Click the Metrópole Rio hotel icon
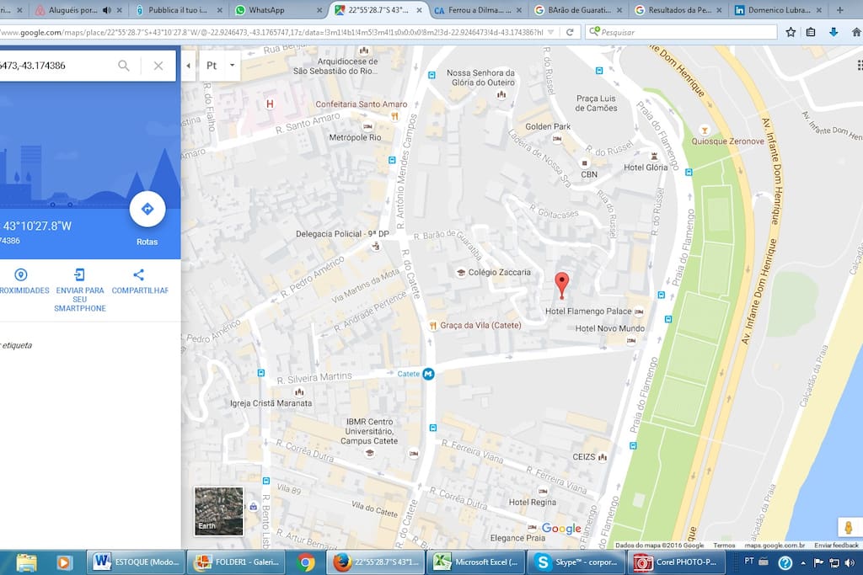 [x=367, y=126]
